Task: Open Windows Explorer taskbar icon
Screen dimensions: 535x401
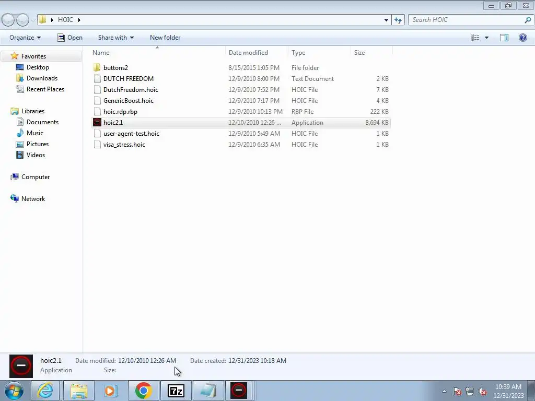Action: click(79, 391)
